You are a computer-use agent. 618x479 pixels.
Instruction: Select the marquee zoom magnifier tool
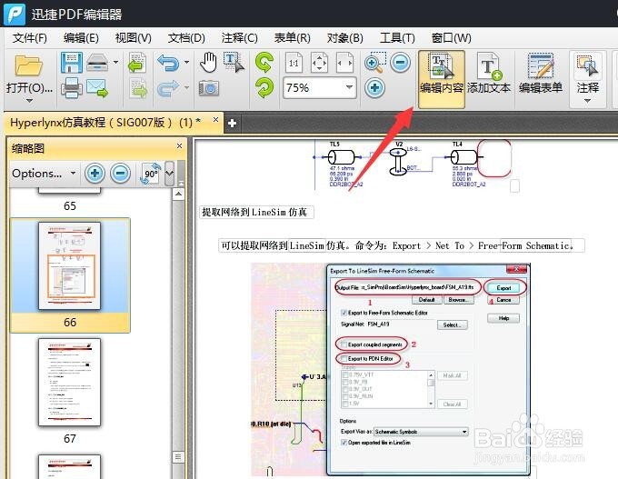(374, 63)
